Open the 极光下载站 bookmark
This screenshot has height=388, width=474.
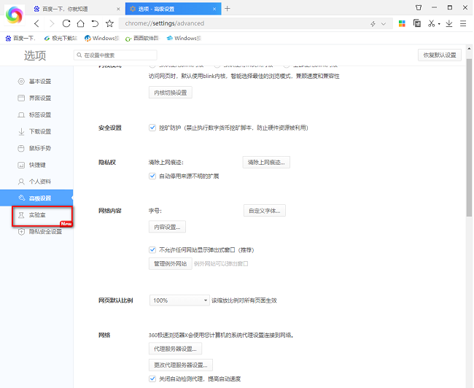click(x=61, y=38)
